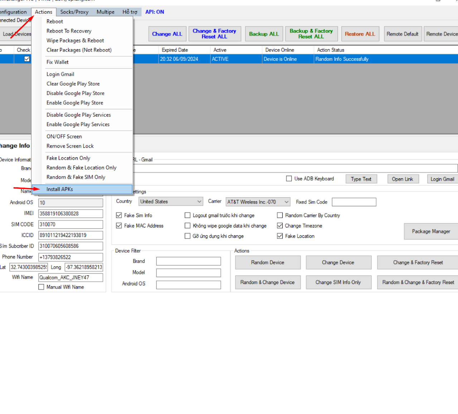Image resolution: width=458 pixels, height=414 pixels.
Task: Uncheck the device row checkbox
Action: (x=27, y=59)
